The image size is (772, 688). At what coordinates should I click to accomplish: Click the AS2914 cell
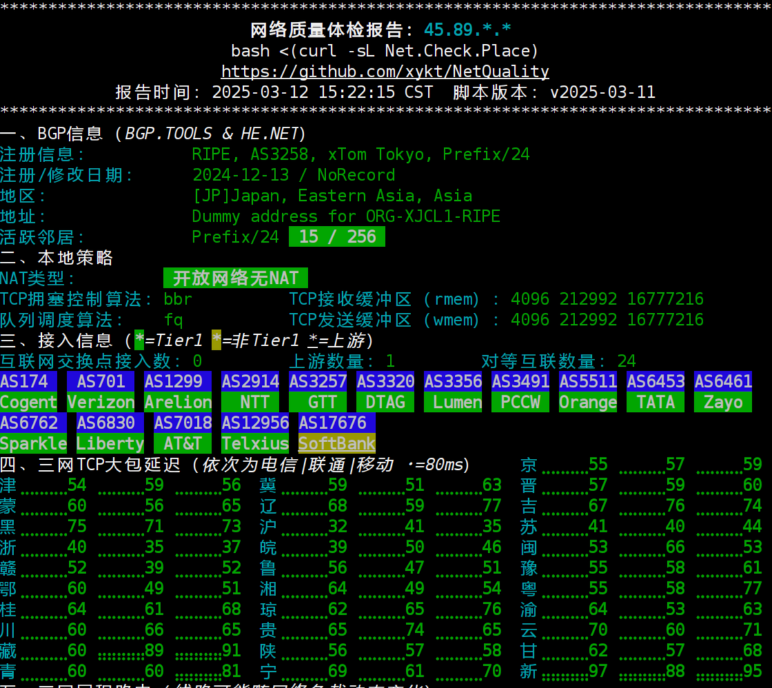tap(250, 382)
